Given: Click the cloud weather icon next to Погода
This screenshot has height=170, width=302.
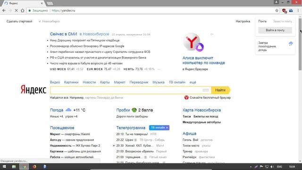Looking at the screenshot, I should [68, 110].
